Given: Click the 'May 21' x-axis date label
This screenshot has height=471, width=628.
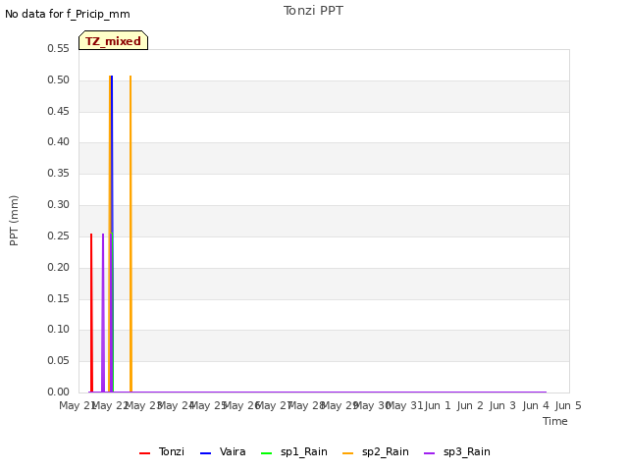Looking at the screenshot, I should (78, 405).
